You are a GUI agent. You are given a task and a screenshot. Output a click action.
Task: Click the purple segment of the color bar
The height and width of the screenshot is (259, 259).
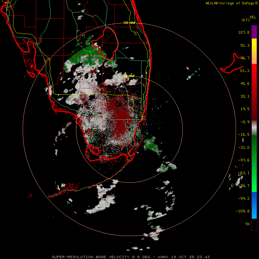[x=254, y=32]
